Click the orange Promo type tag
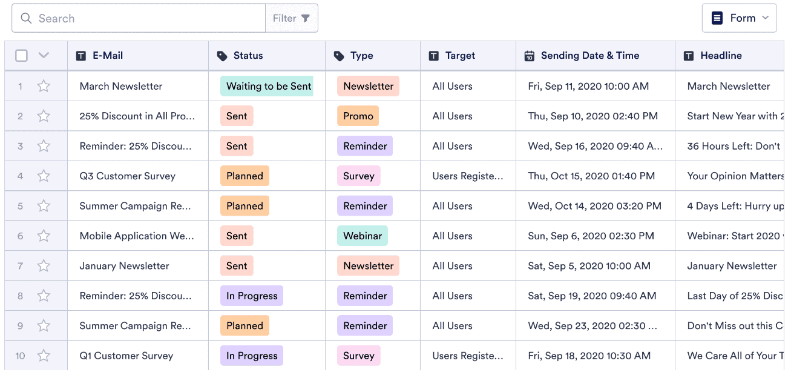This screenshot has height=372, width=791. pyautogui.click(x=358, y=116)
